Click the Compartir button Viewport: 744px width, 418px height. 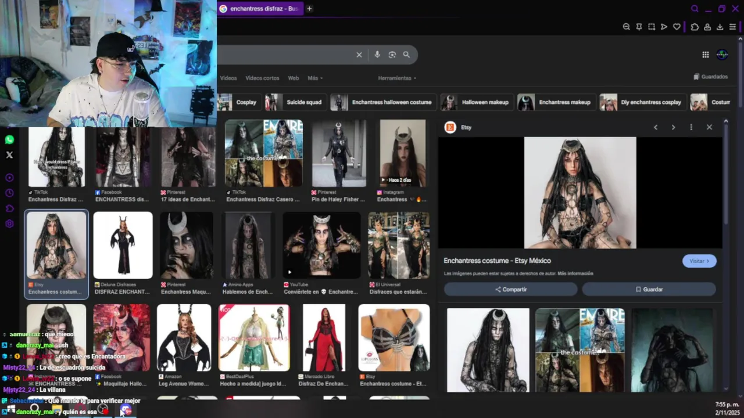coord(511,289)
